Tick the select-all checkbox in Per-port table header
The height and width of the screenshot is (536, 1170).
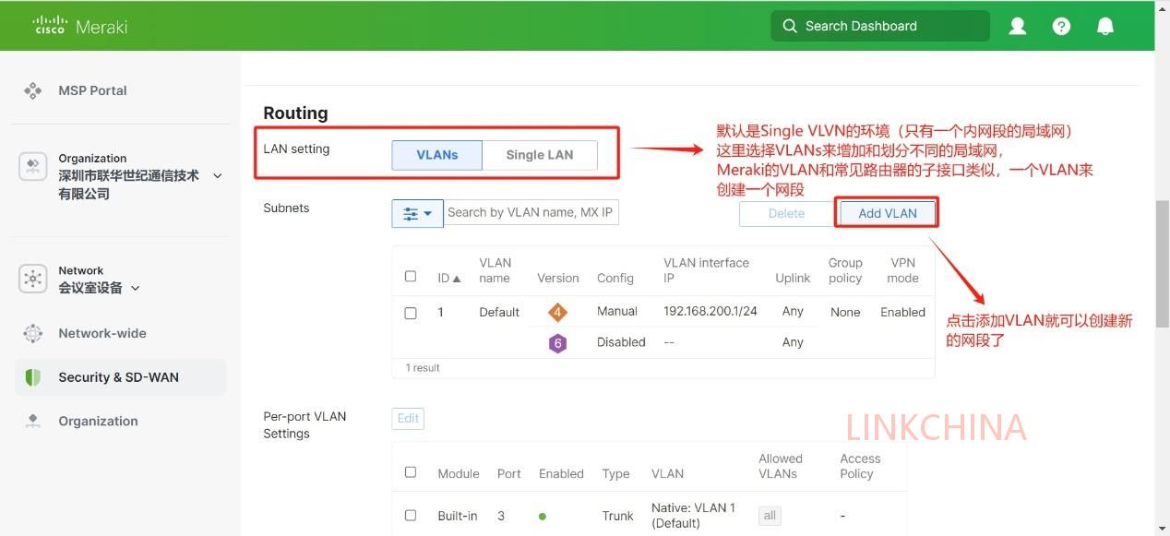pos(411,472)
